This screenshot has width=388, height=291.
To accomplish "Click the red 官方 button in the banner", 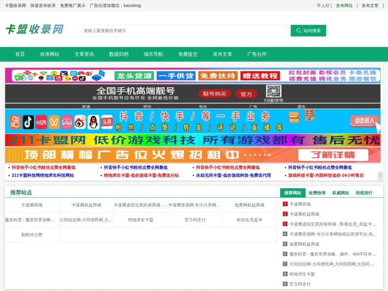I will point(246,94).
